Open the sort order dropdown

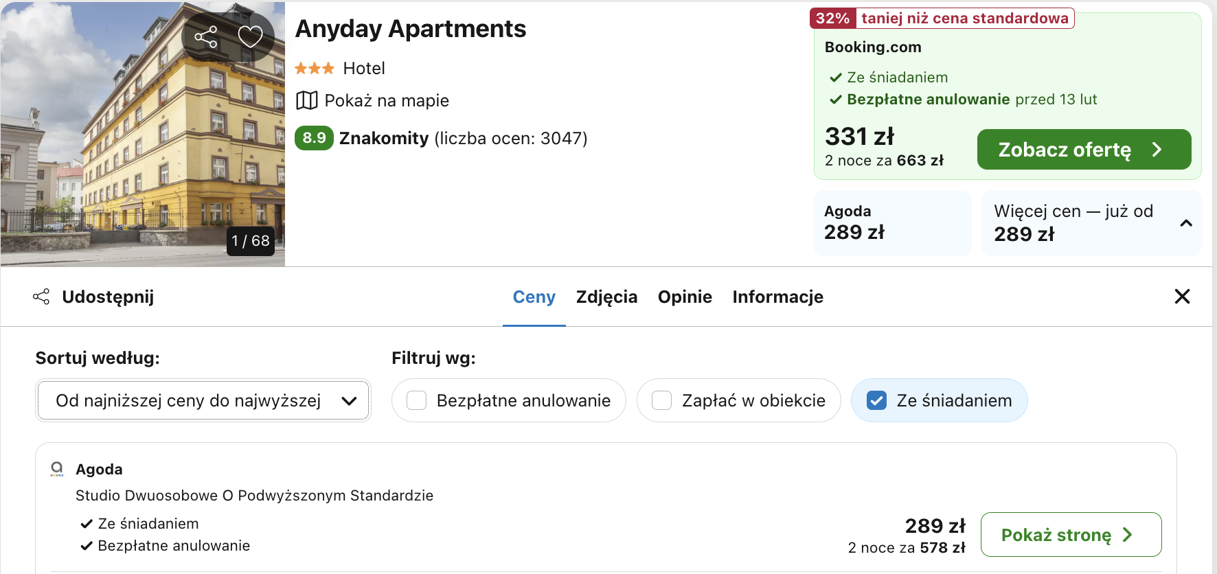[x=203, y=400]
